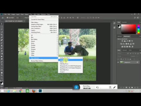Toggle the Auto-Select checkbox
Viewport: 141px width, 106px height.
(7, 18)
